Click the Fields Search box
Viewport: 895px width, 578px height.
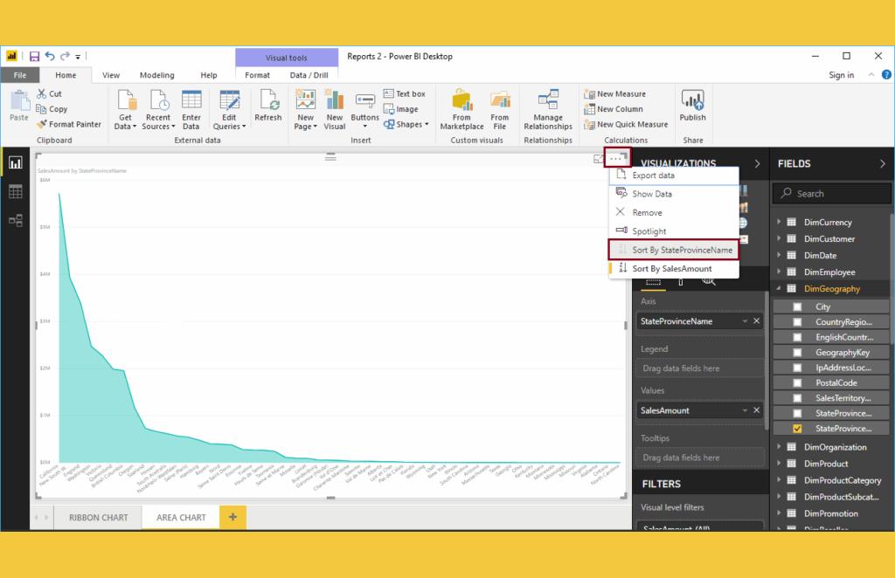click(832, 193)
